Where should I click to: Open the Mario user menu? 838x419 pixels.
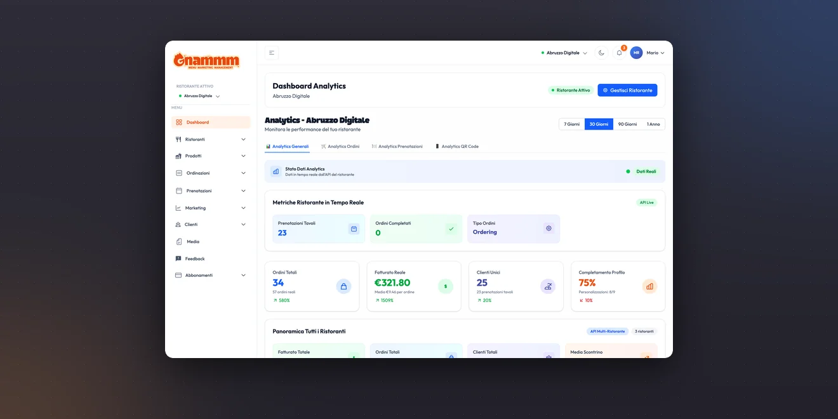(655, 53)
